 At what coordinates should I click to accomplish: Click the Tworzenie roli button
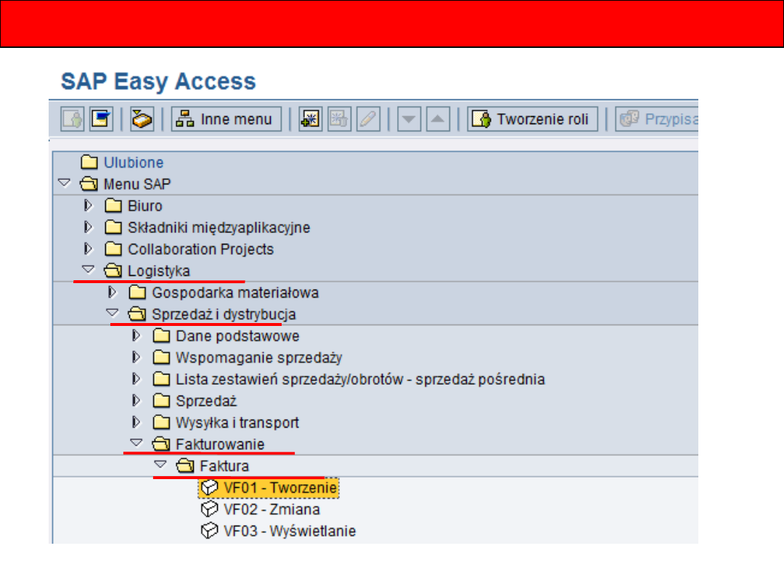tap(534, 120)
